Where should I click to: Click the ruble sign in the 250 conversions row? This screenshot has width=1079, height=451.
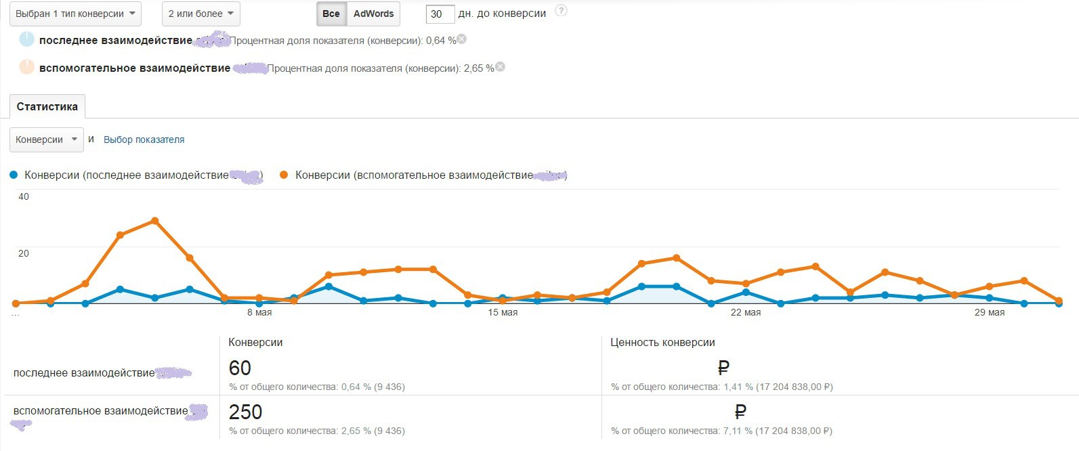tap(740, 412)
